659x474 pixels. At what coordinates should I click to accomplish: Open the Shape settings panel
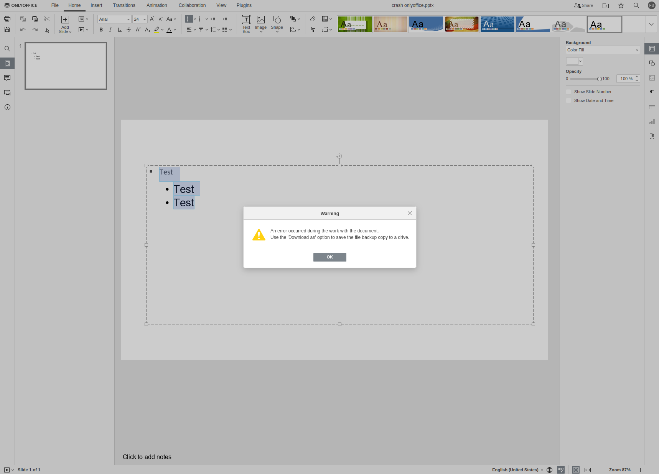pyautogui.click(x=652, y=63)
